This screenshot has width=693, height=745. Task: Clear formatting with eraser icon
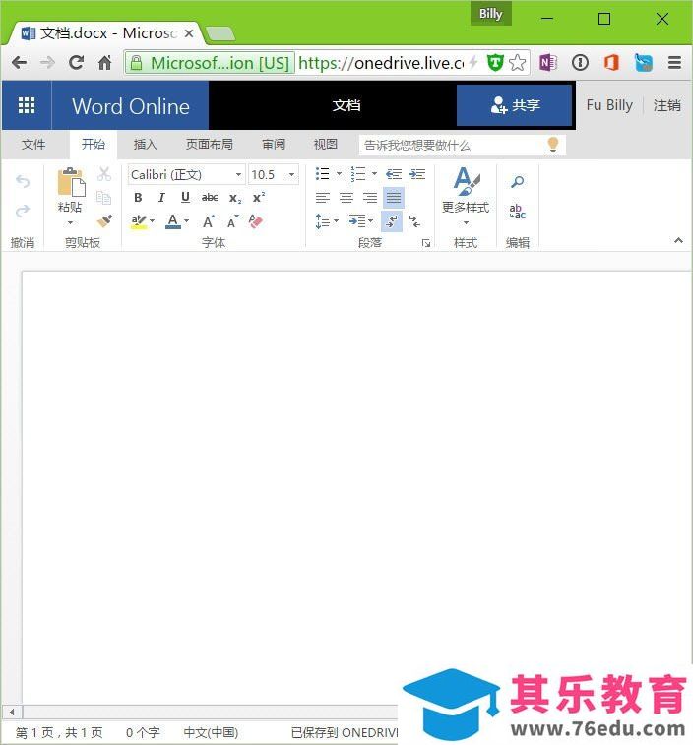point(256,221)
